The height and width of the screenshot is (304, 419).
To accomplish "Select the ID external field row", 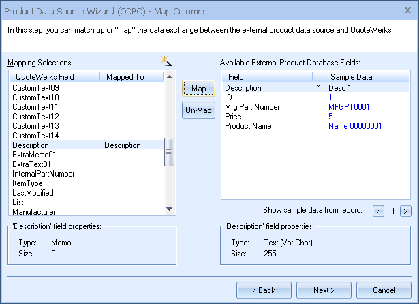I will point(229,97).
